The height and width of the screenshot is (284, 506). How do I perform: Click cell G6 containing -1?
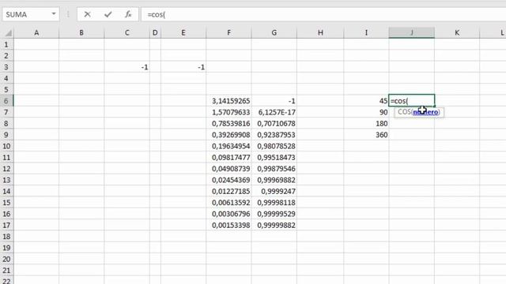click(274, 101)
